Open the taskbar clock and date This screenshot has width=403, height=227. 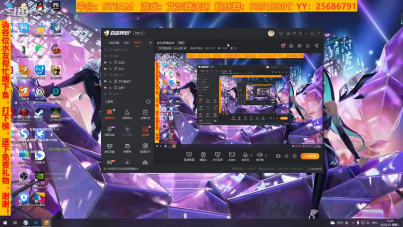coord(390,222)
